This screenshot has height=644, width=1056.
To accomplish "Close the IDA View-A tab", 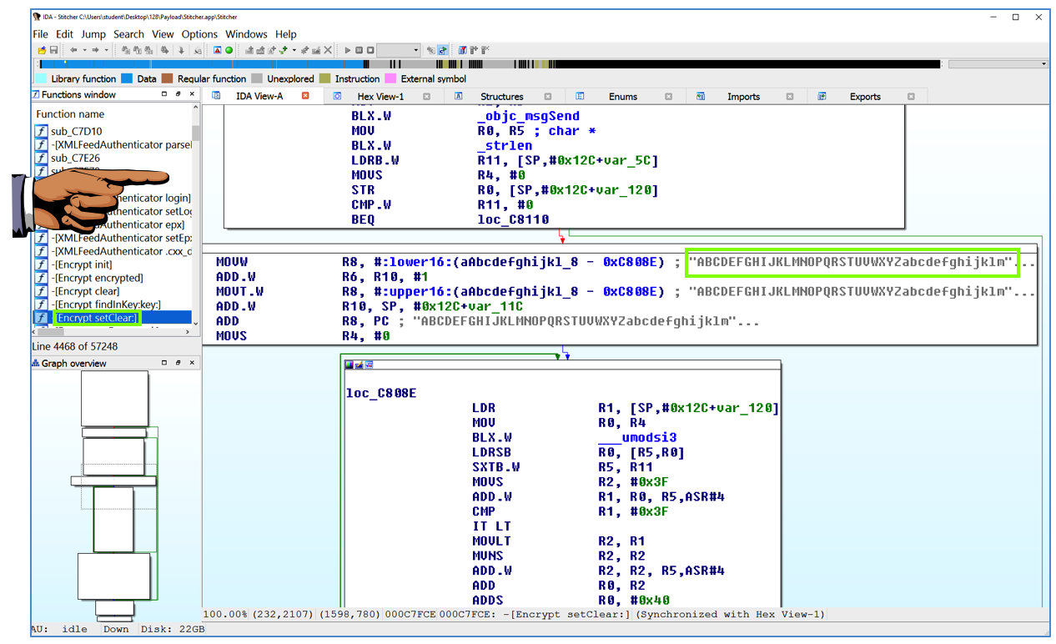I will tap(305, 96).
